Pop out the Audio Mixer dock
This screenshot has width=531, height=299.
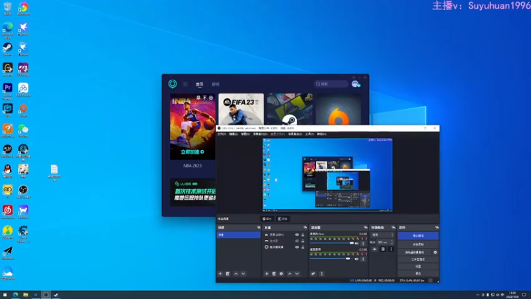click(x=366, y=227)
